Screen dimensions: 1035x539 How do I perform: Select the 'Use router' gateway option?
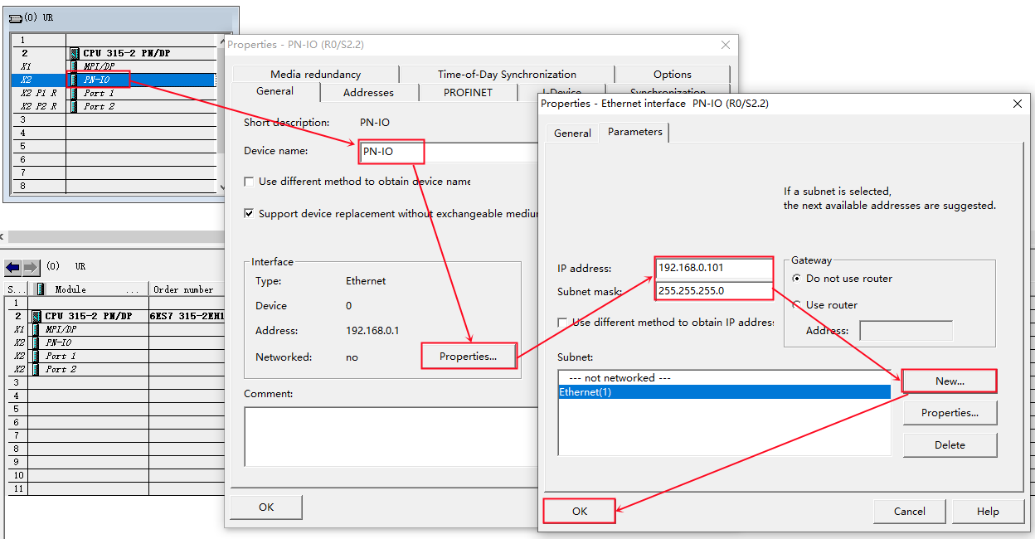point(797,305)
